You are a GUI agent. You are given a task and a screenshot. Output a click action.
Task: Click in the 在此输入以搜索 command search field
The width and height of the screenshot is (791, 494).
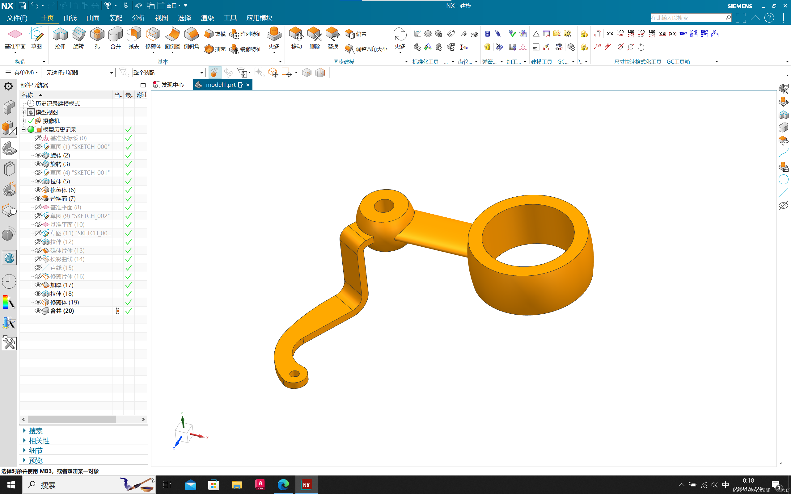(x=687, y=18)
